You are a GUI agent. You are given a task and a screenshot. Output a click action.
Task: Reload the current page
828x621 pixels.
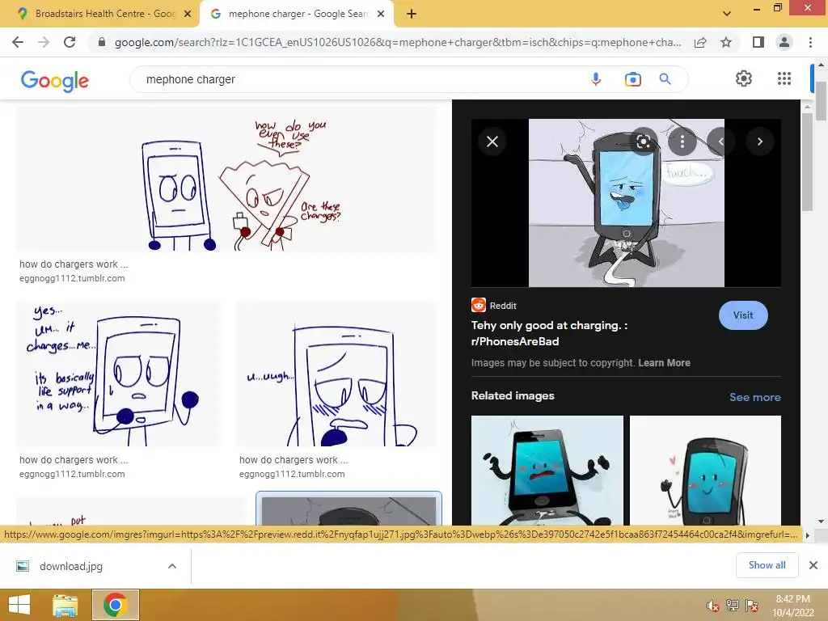point(70,42)
